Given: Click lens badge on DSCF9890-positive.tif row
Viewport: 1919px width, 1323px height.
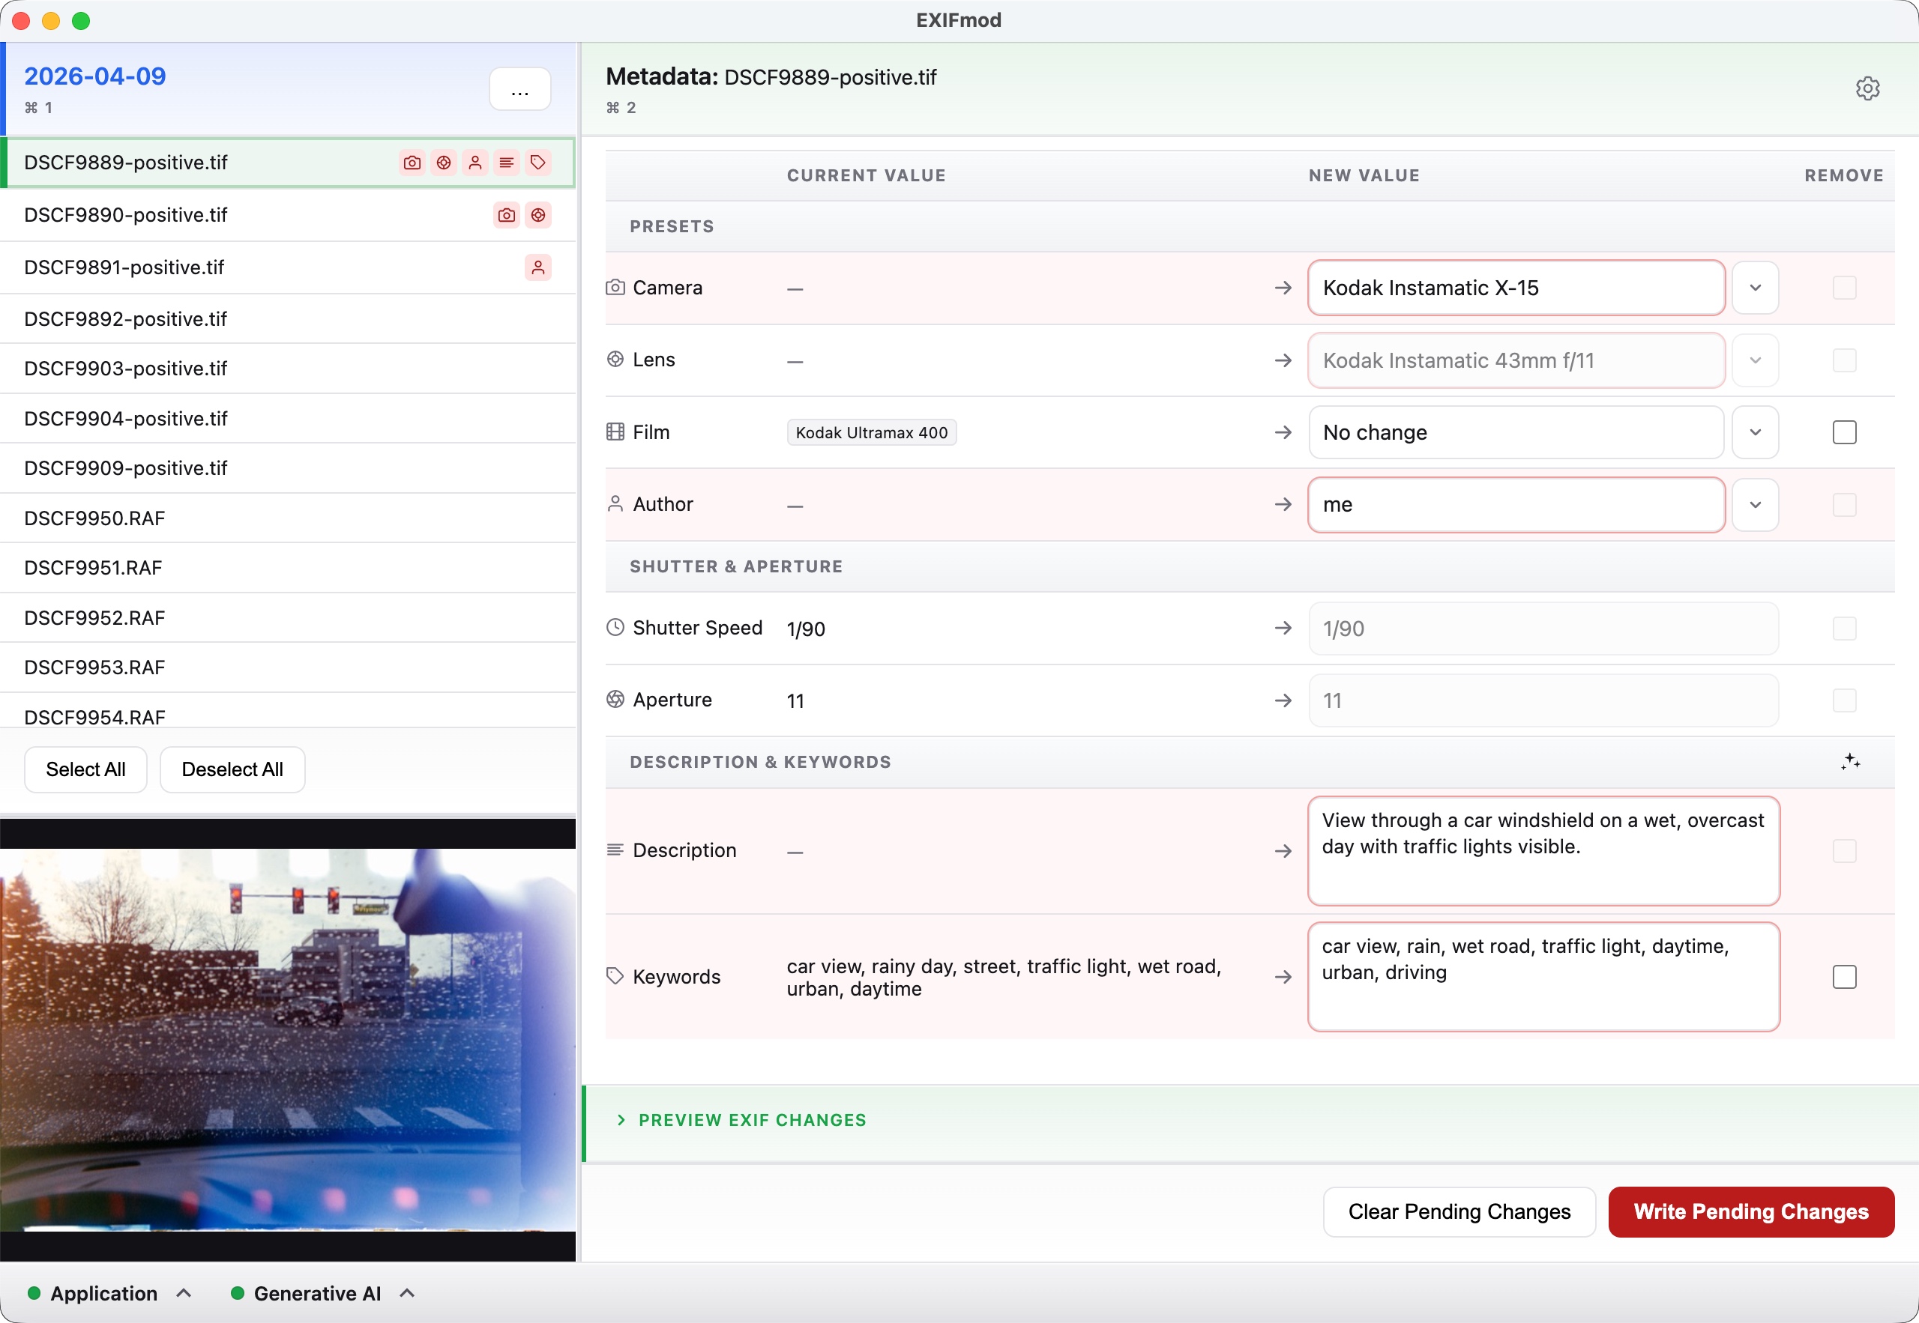Looking at the screenshot, I should (538, 216).
